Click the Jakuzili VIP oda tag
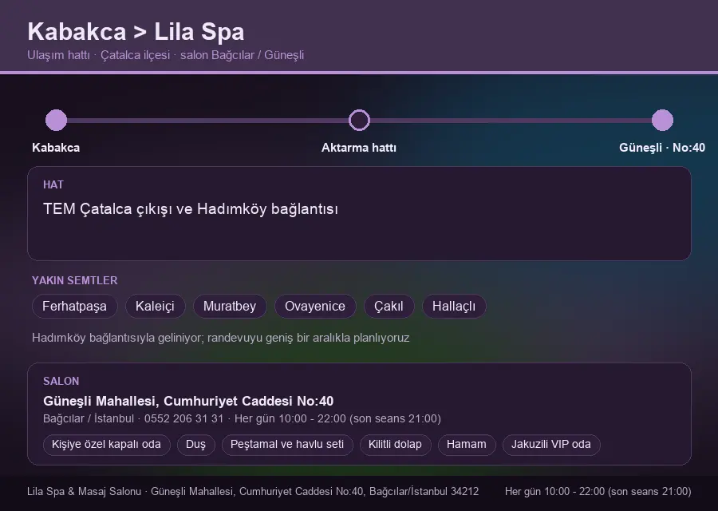The image size is (718, 511). point(550,445)
